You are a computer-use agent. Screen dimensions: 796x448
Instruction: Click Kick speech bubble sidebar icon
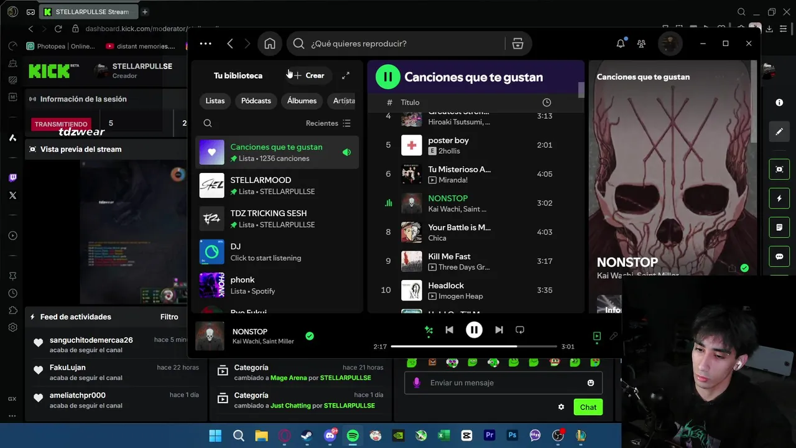[779, 256]
